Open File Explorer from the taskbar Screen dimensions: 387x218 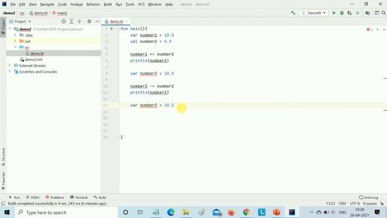click(186, 213)
